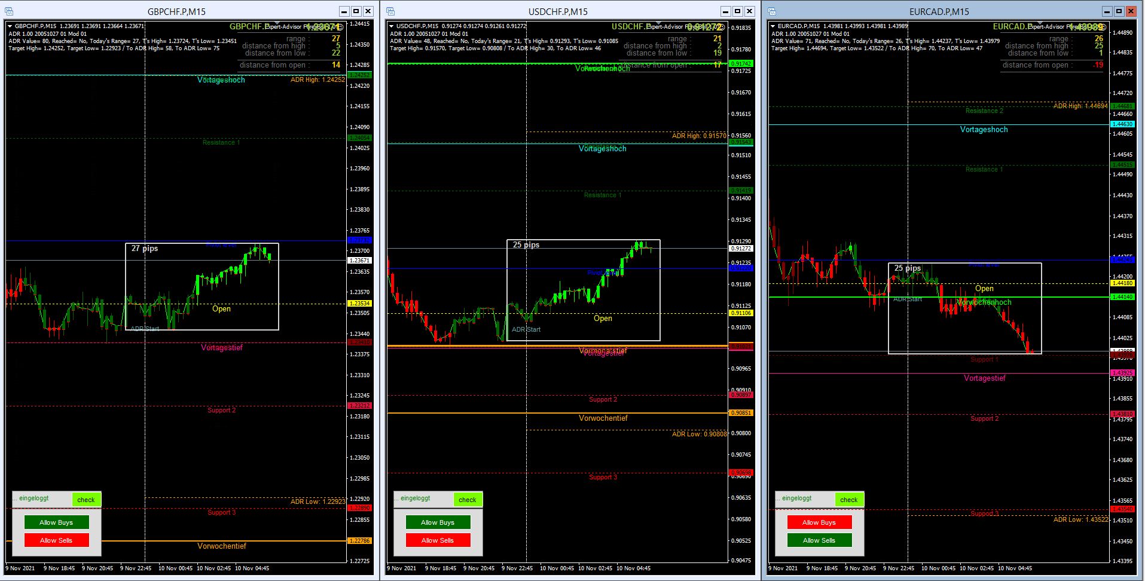
Task: Maximize the EURCAD.P,M15 chart window
Action: coord(1119,11)
